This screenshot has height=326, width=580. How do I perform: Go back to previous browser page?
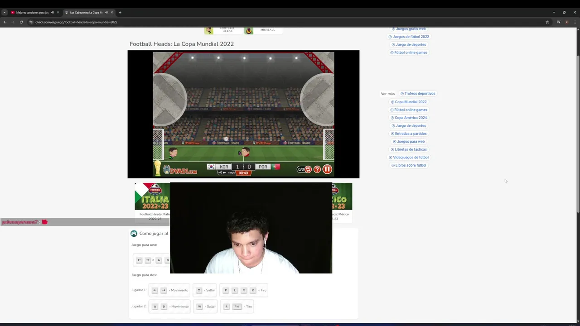click(5, 22)
